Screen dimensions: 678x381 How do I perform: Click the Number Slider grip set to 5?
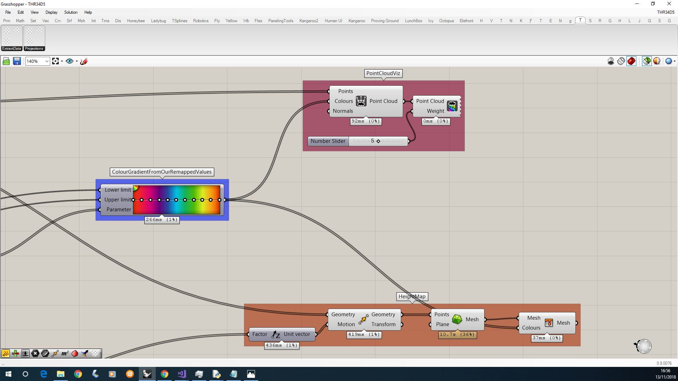[x=379, y=141]
